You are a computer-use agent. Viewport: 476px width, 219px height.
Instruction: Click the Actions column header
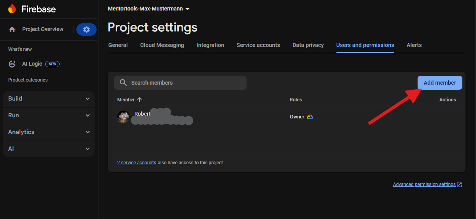tap(448, 100)
